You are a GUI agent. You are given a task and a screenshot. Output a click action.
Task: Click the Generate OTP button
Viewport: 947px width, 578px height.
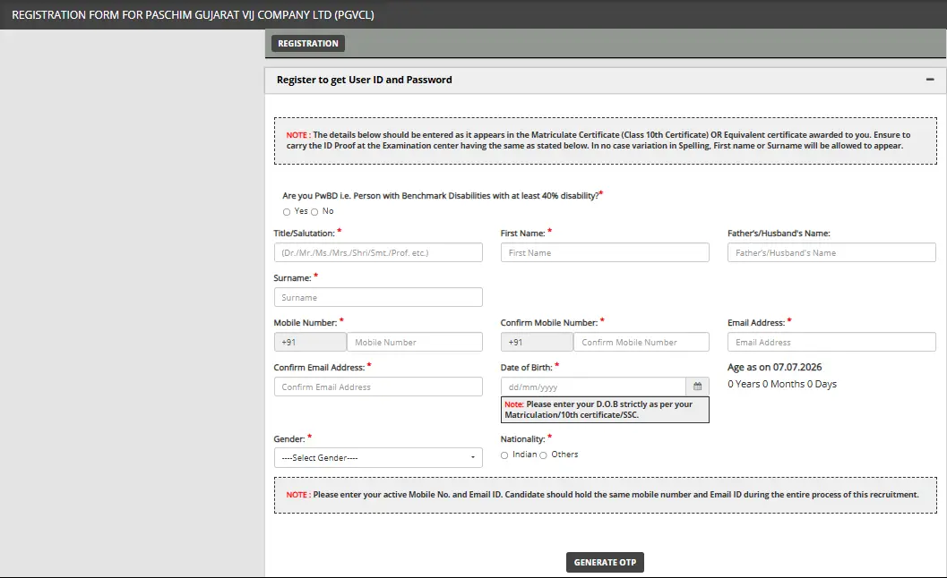tap(605, 562)
